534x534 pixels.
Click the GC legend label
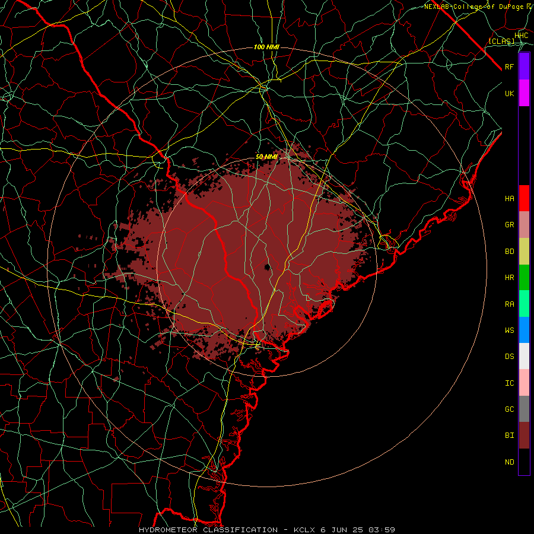509,409
